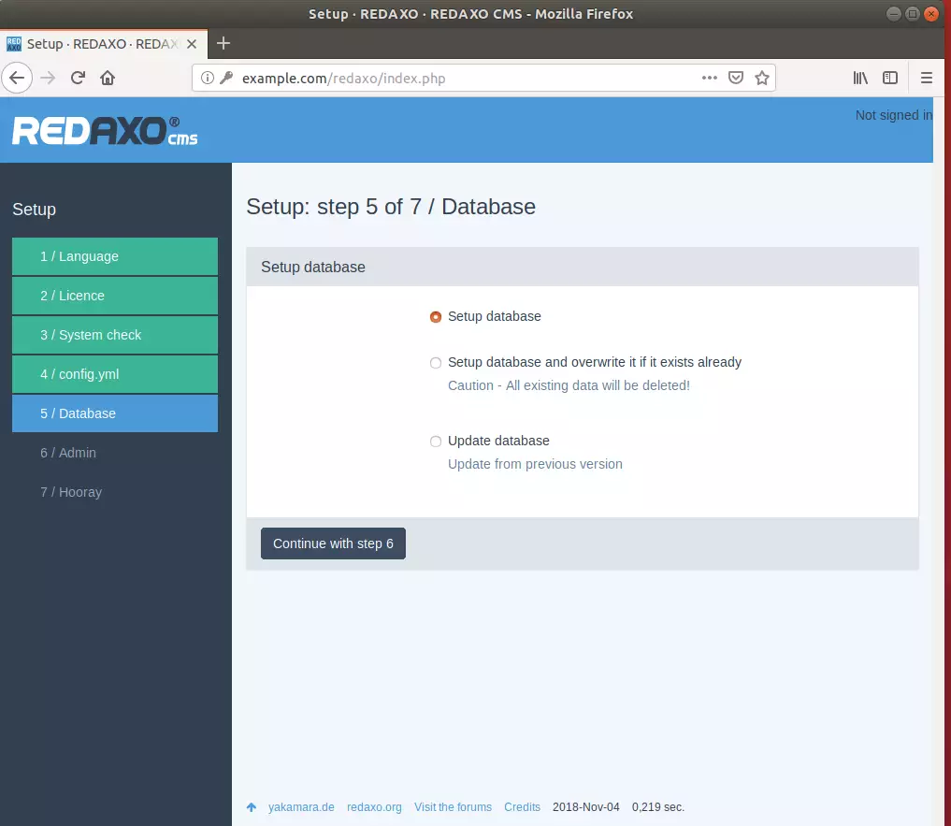Select the Setup REDAXO browser tab
951x826 pixels.
tap(103, 44)
